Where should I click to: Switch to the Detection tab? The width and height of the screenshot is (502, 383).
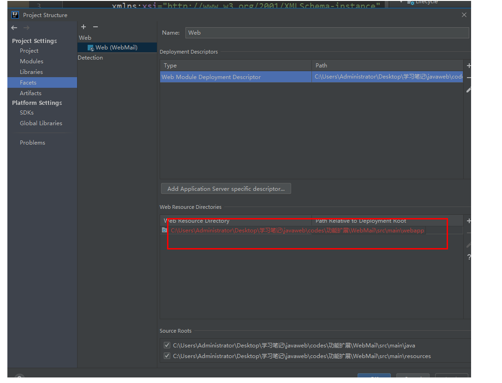[90, 57]
